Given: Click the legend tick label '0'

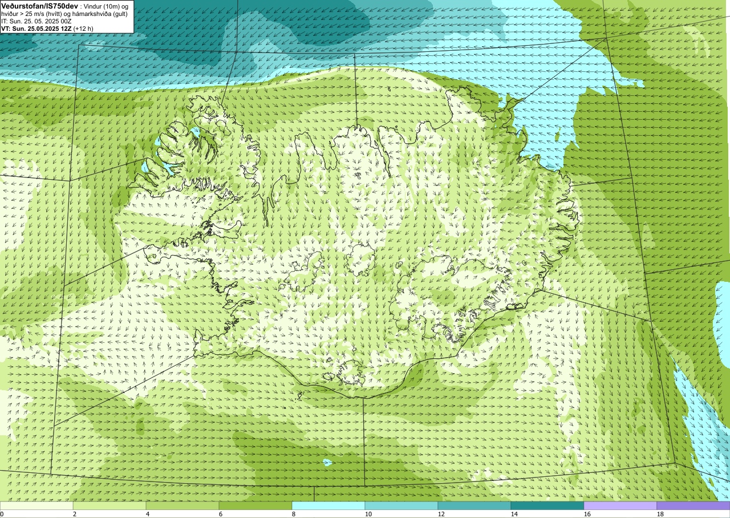Looking at the screenshot, I should (2, 514).
